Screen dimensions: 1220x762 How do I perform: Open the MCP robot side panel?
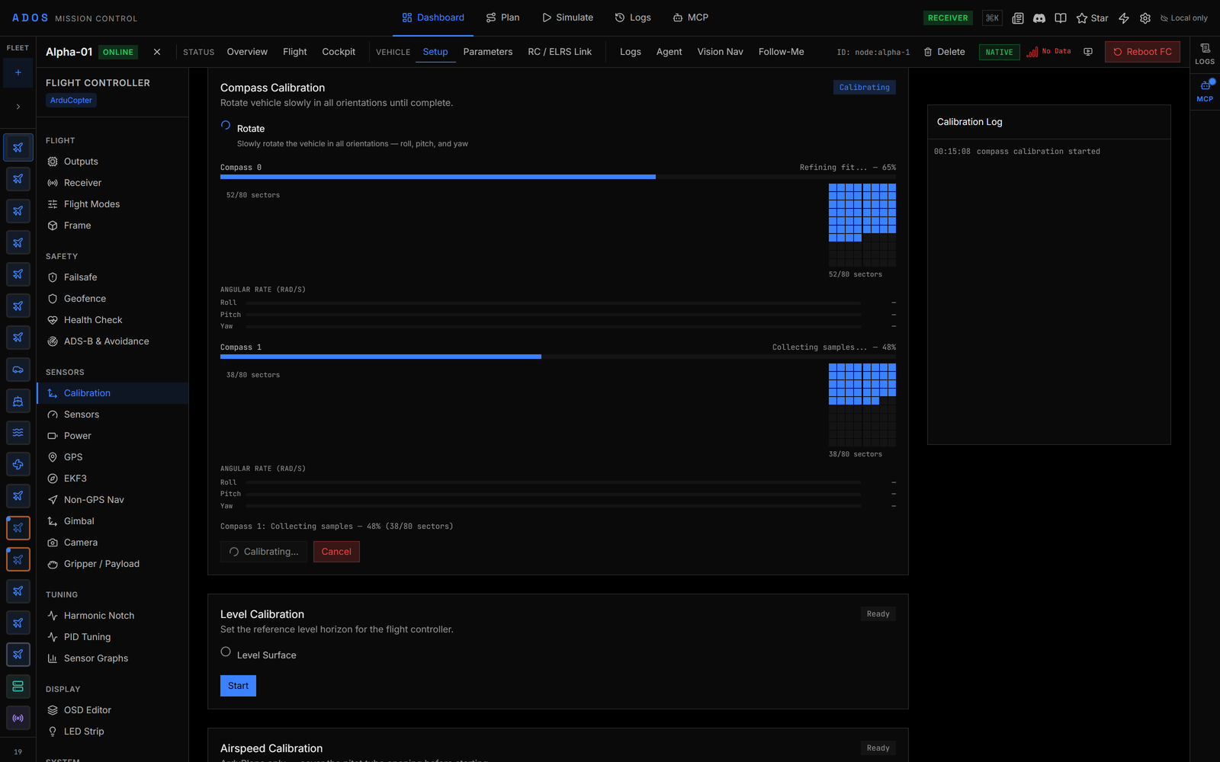coord(1205,90)
